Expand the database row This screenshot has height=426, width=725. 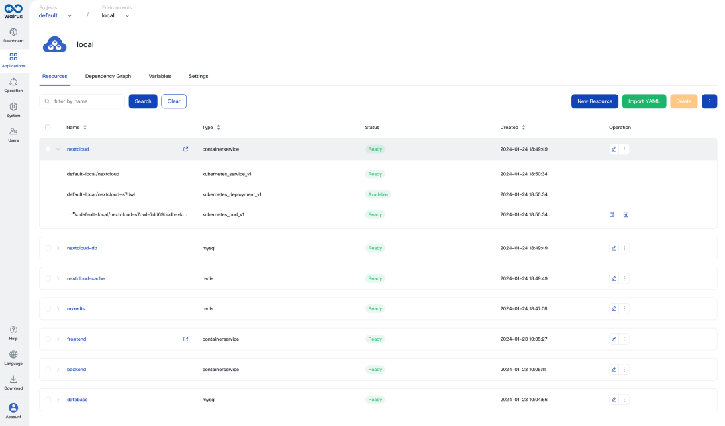[x=58, y=400]
